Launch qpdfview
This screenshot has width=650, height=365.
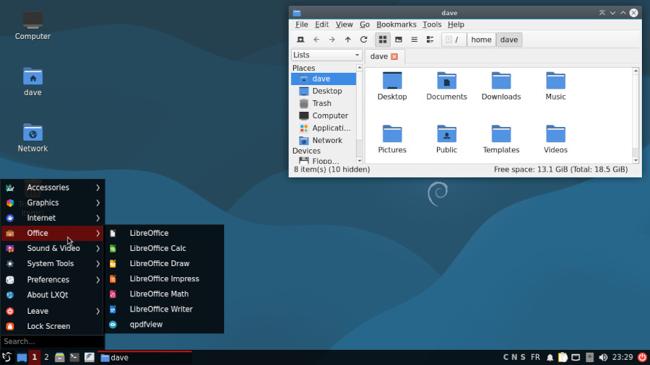tap(165, 325)
